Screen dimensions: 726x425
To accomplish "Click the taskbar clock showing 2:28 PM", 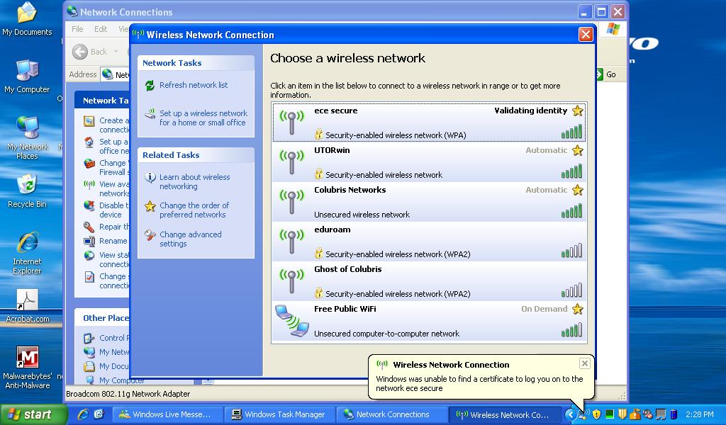I will coord(700,414).
